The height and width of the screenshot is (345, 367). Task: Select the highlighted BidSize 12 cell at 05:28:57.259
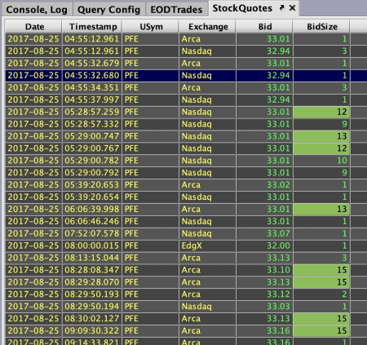point(321,112)
